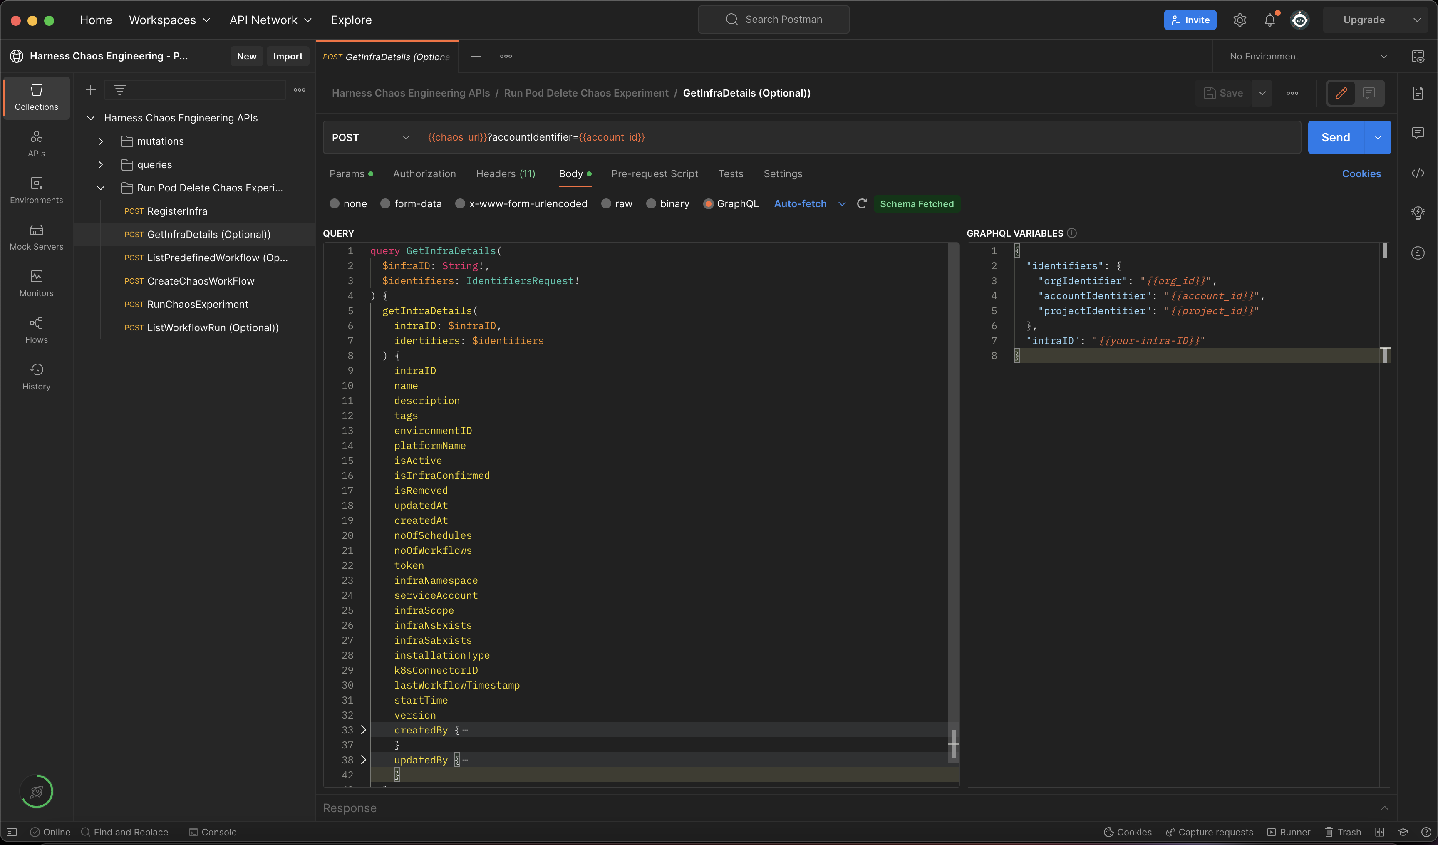Switch to the Authorization tab

click(x=424, y=173)
